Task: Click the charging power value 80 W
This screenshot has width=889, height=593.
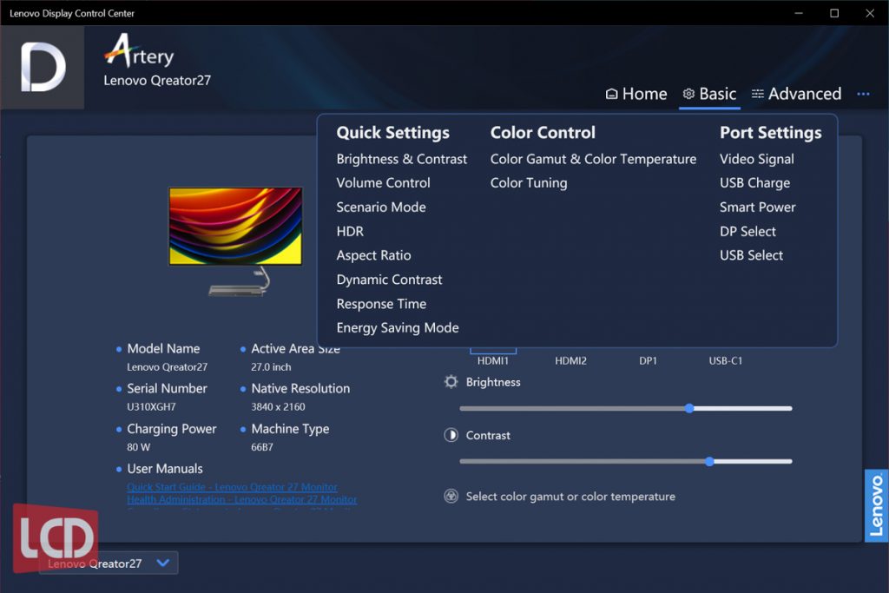Action: (138, 447)
